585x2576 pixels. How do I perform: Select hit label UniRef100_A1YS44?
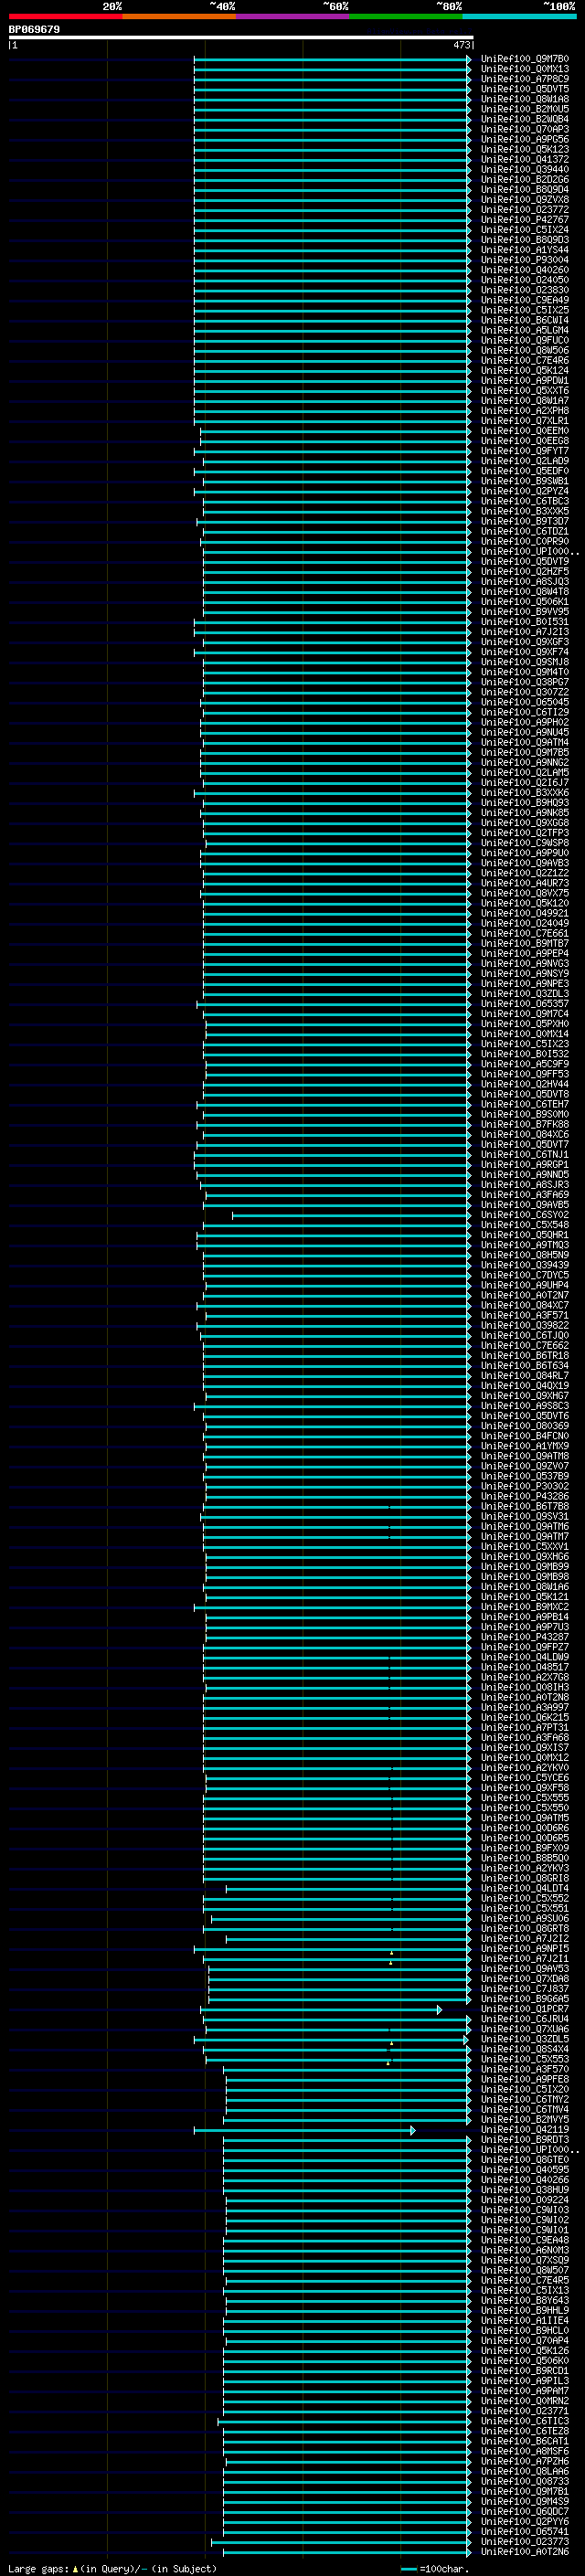click(x=525, y=250)
